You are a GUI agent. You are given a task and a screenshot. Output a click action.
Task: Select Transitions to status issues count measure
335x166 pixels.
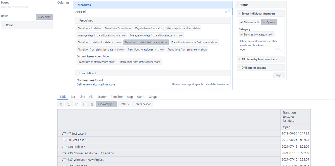[x=97, y=62]
